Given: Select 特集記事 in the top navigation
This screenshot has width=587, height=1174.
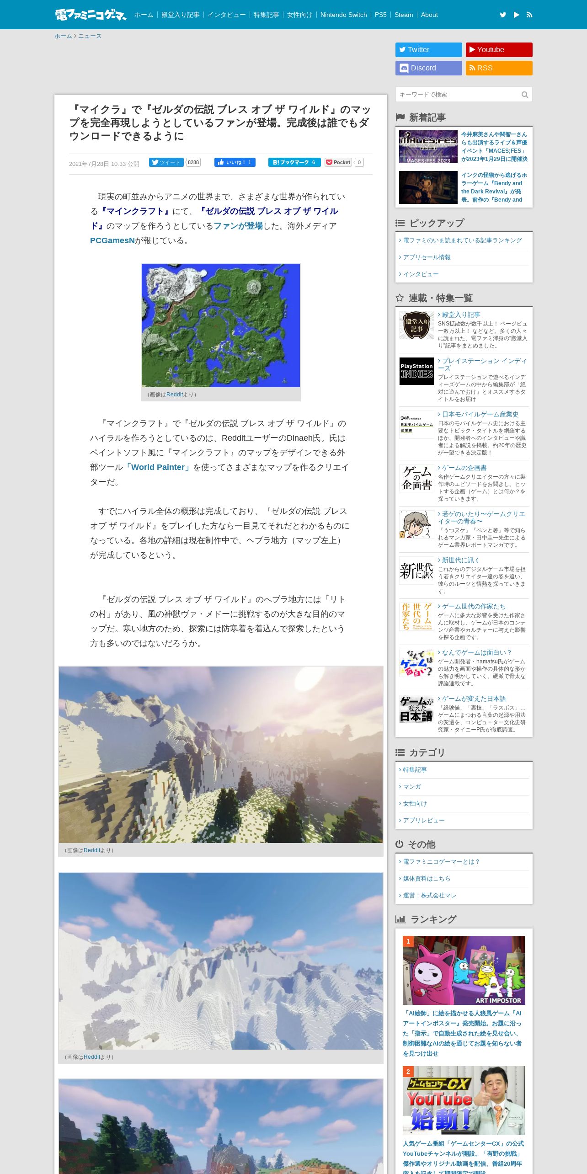Looking at the screenshot, I should 267,15.
